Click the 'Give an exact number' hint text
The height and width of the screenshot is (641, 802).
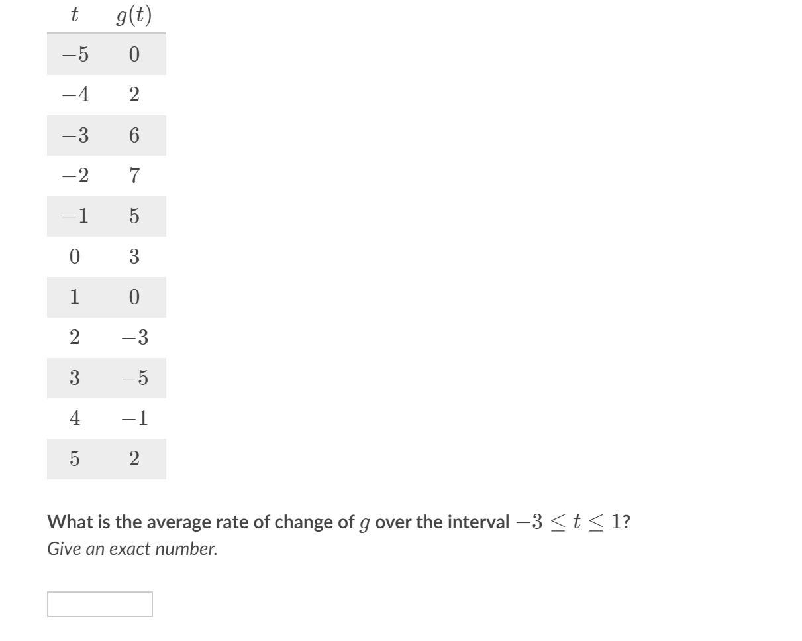coord(132,549)
